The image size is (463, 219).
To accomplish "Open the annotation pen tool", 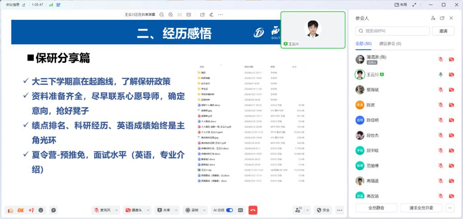I will [211, 14].
